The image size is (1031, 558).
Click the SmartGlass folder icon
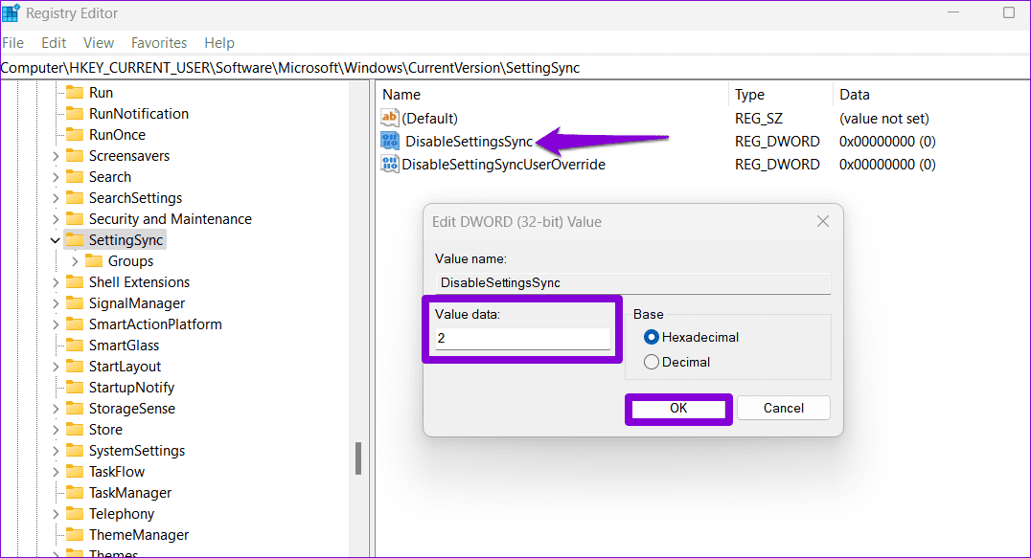[x=75, y=345]
